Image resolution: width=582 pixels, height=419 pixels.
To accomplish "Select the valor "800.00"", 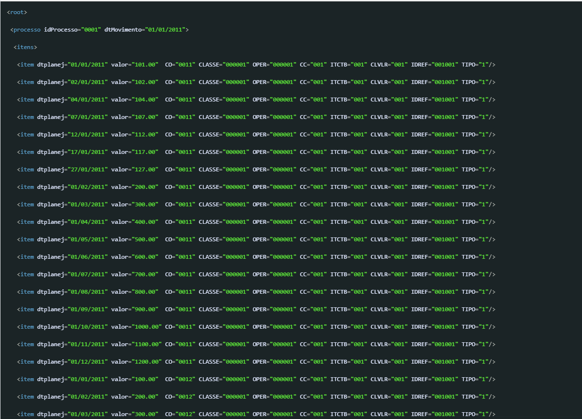I will [x=145, y=292].
